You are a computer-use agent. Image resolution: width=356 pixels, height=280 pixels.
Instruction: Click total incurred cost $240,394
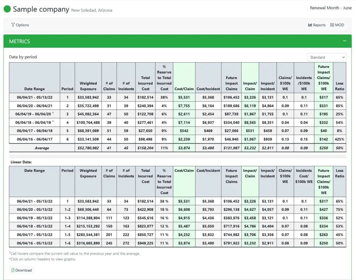point(145,106)
